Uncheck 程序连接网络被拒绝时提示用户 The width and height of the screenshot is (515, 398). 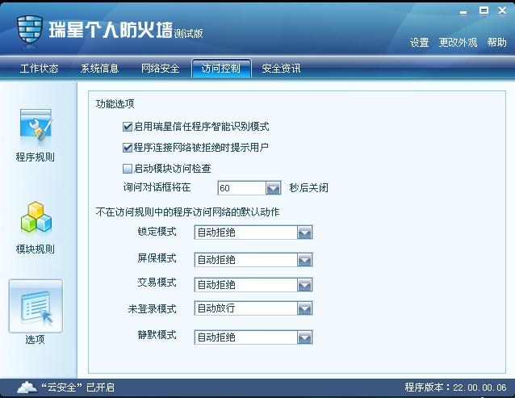(127, 148)
